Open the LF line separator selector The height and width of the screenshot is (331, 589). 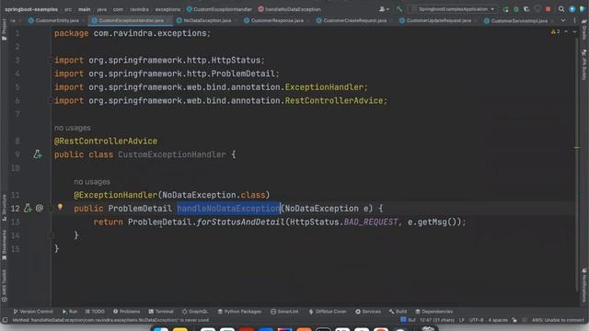(462, 320)
